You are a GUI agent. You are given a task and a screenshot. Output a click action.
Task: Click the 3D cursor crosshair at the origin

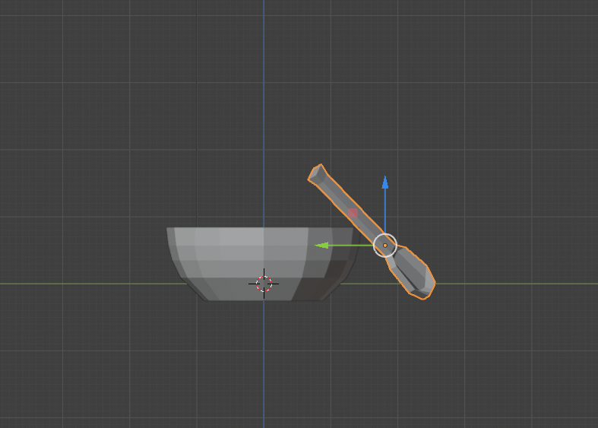point(264,284)
